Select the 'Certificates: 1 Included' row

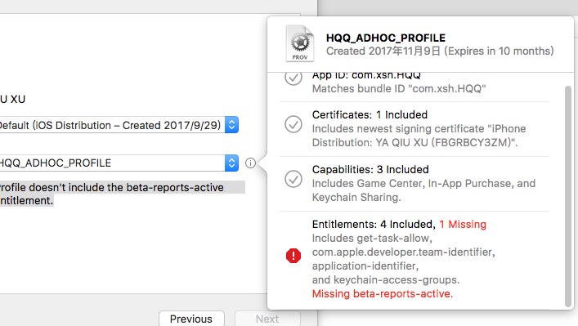tap(414, 128)
